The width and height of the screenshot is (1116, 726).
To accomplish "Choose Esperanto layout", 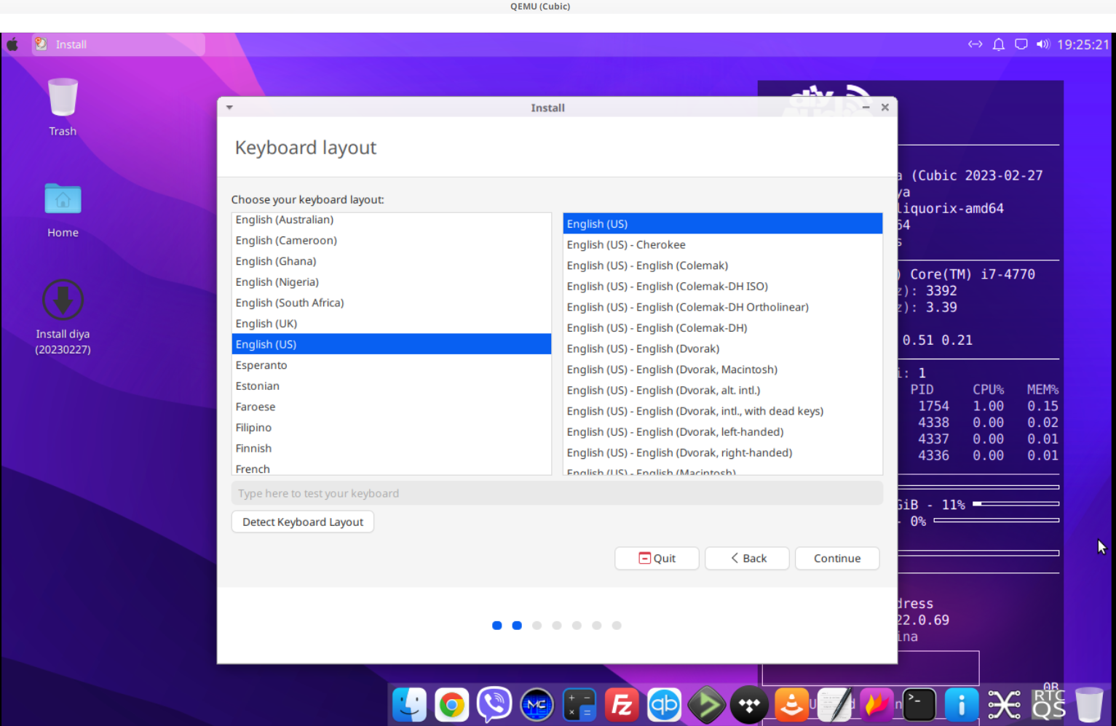I will [x=392, y=365].
